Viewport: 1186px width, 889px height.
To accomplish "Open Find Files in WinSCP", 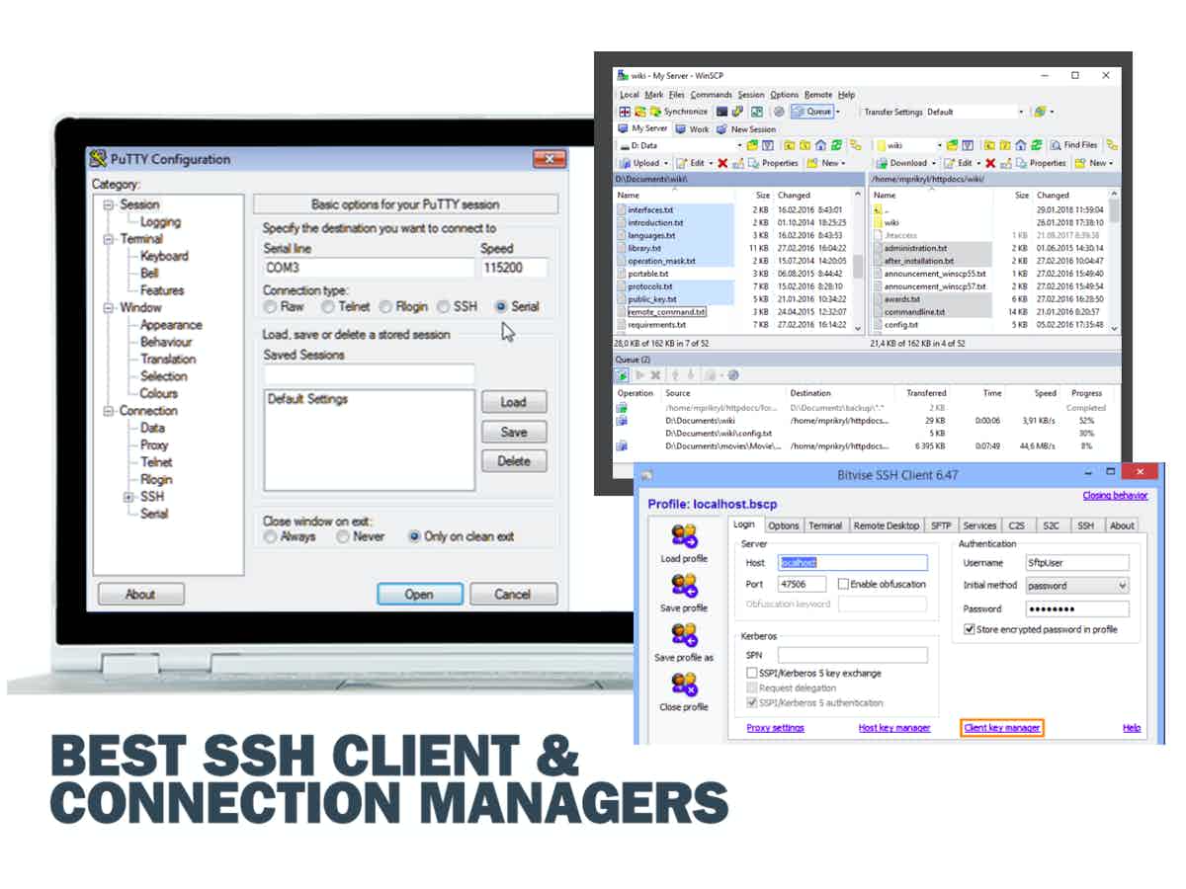I will click(1074, 145).
